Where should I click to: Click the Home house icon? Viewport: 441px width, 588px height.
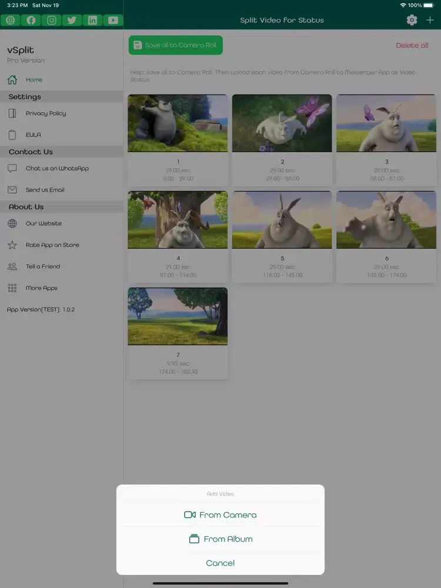coord(12,79)
